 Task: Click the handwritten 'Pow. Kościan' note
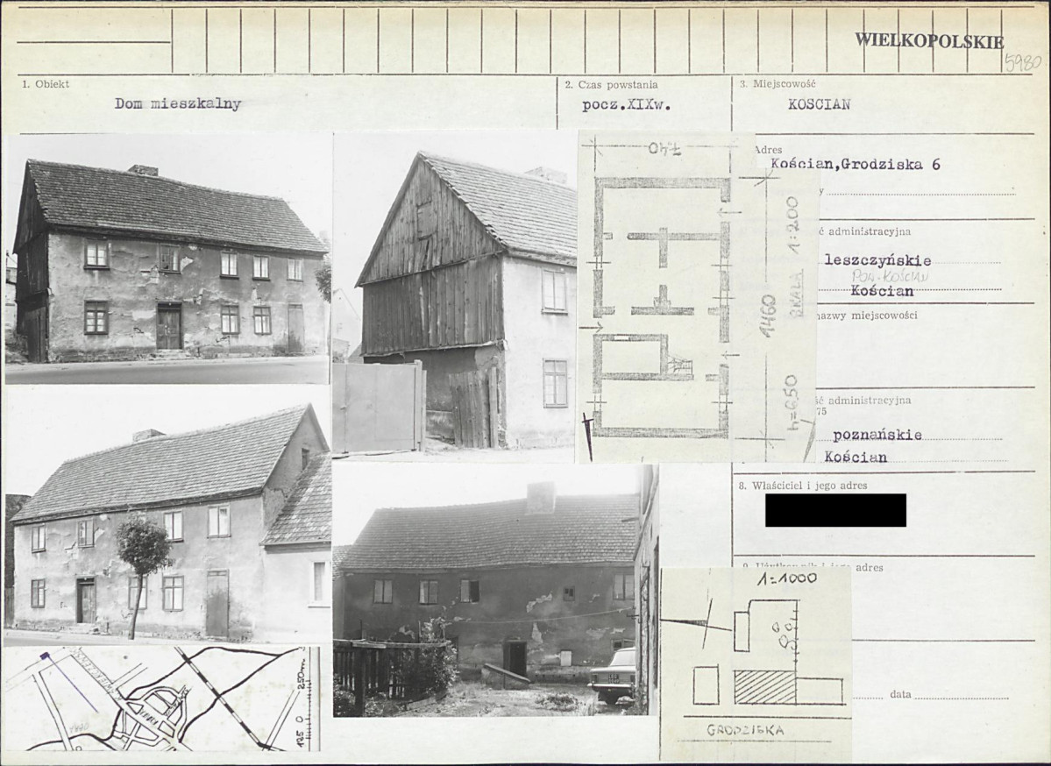[x=890, y=276]
